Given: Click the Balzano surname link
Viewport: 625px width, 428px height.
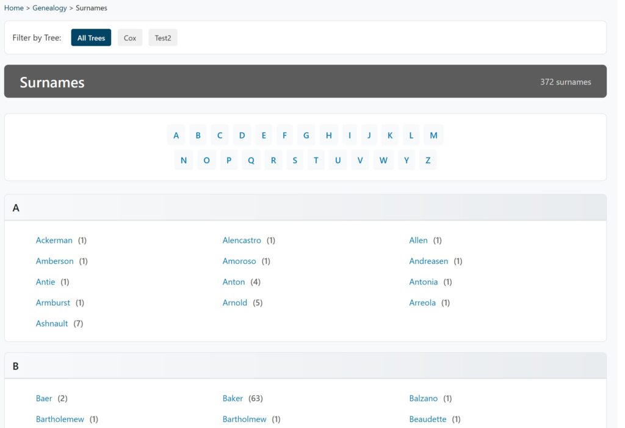Looking at the screenshot, I should click(424, 399).
